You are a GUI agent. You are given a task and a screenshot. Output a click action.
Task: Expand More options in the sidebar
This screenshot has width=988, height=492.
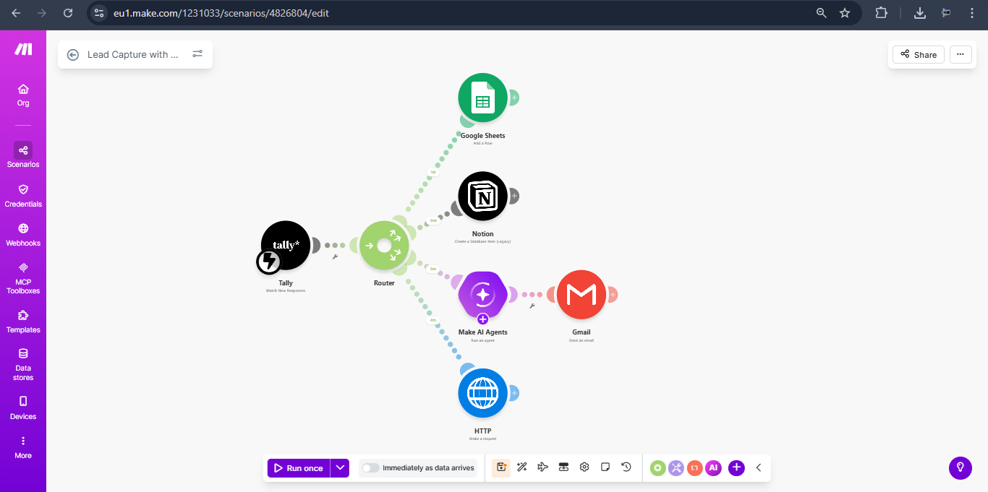23,447
